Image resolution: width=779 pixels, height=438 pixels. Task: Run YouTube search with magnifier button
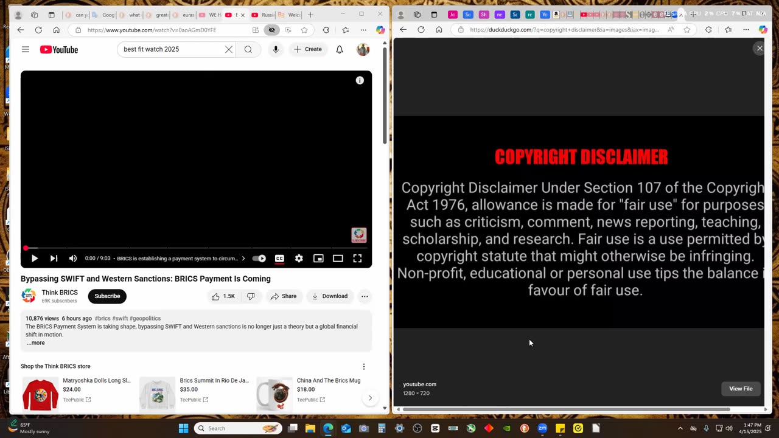[x=248, y=49]
